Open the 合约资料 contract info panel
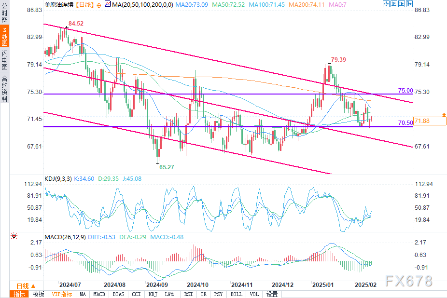The width and height of the screenshot is (447, 298). (x=5, y=89)
